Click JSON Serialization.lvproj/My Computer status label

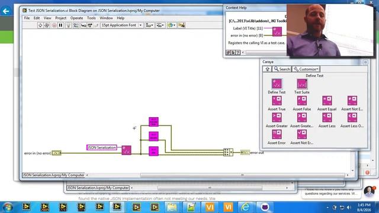click(x=53, y=175)
